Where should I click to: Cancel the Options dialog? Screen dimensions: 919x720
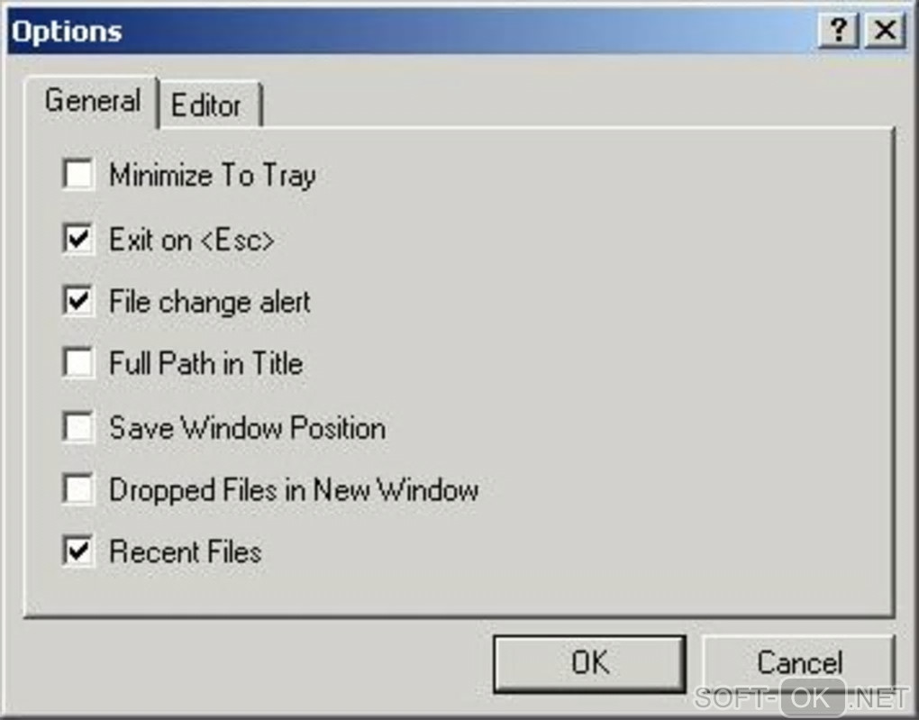pos(798,663)
